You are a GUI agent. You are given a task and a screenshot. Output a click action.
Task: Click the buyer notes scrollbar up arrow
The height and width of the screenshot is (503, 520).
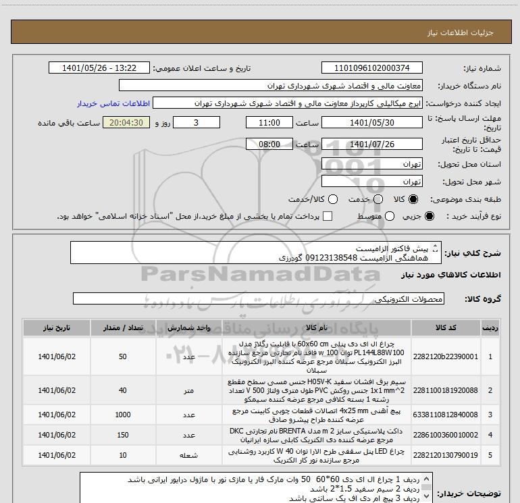click(x=427, y=479)
